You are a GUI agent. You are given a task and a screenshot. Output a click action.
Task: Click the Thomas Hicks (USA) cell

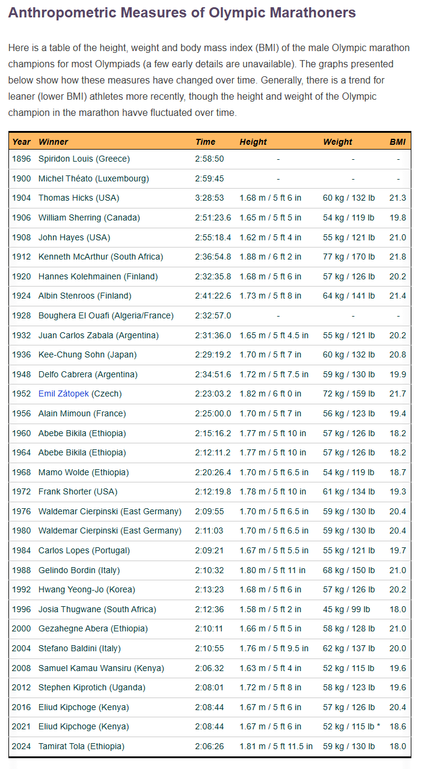(78, 198)
